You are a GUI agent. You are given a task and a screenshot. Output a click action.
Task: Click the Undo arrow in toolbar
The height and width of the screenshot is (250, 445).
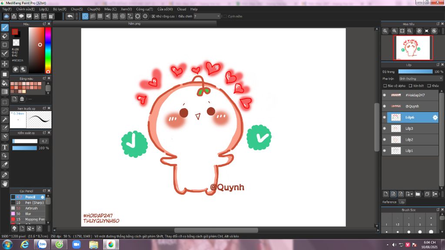coord(70,16)
